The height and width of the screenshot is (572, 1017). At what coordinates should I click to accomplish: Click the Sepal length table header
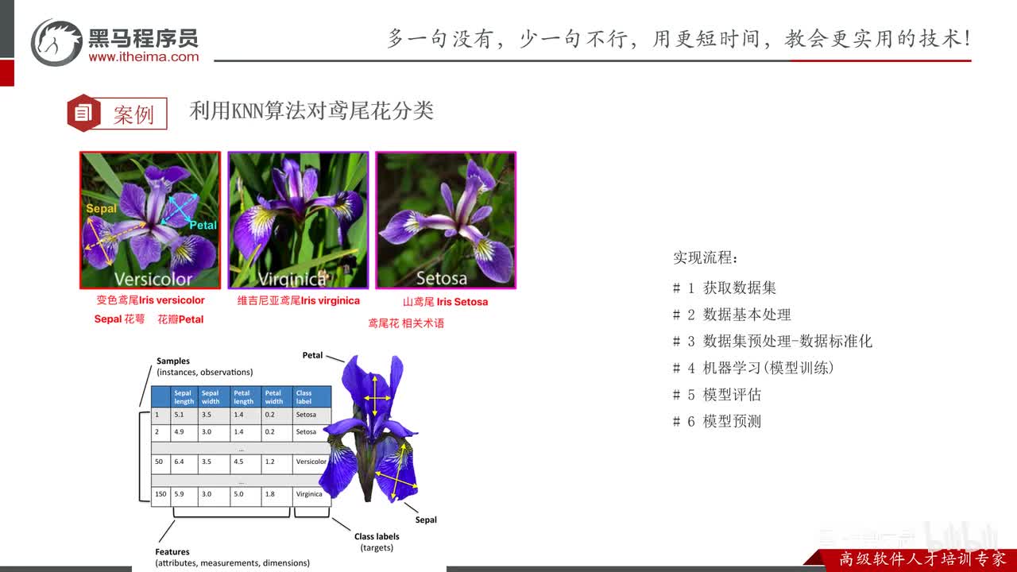(x=184, y=397)
